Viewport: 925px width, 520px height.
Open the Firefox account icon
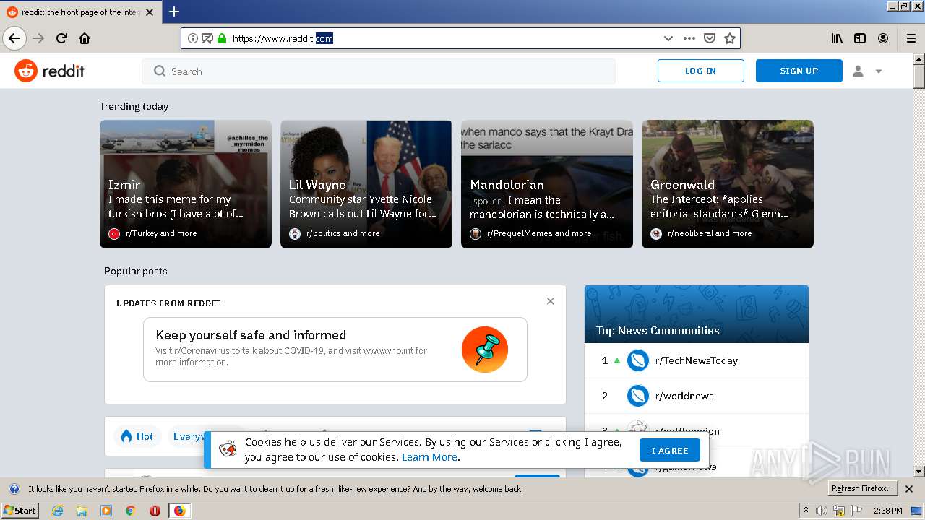[x=883, y=38]
